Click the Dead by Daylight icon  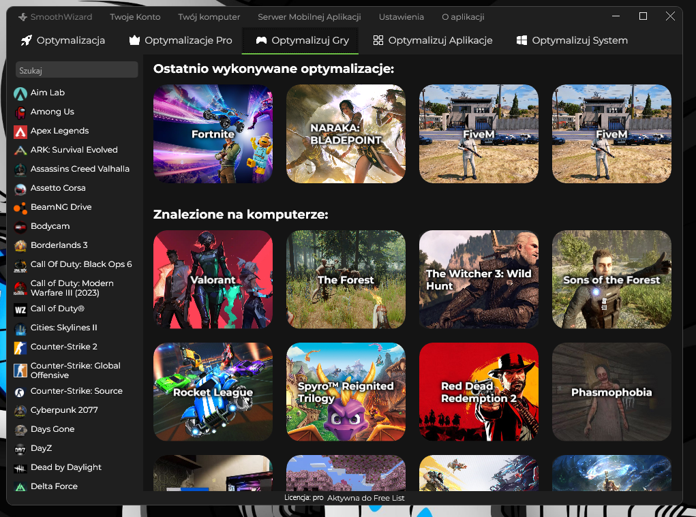(x=20, y=468)
